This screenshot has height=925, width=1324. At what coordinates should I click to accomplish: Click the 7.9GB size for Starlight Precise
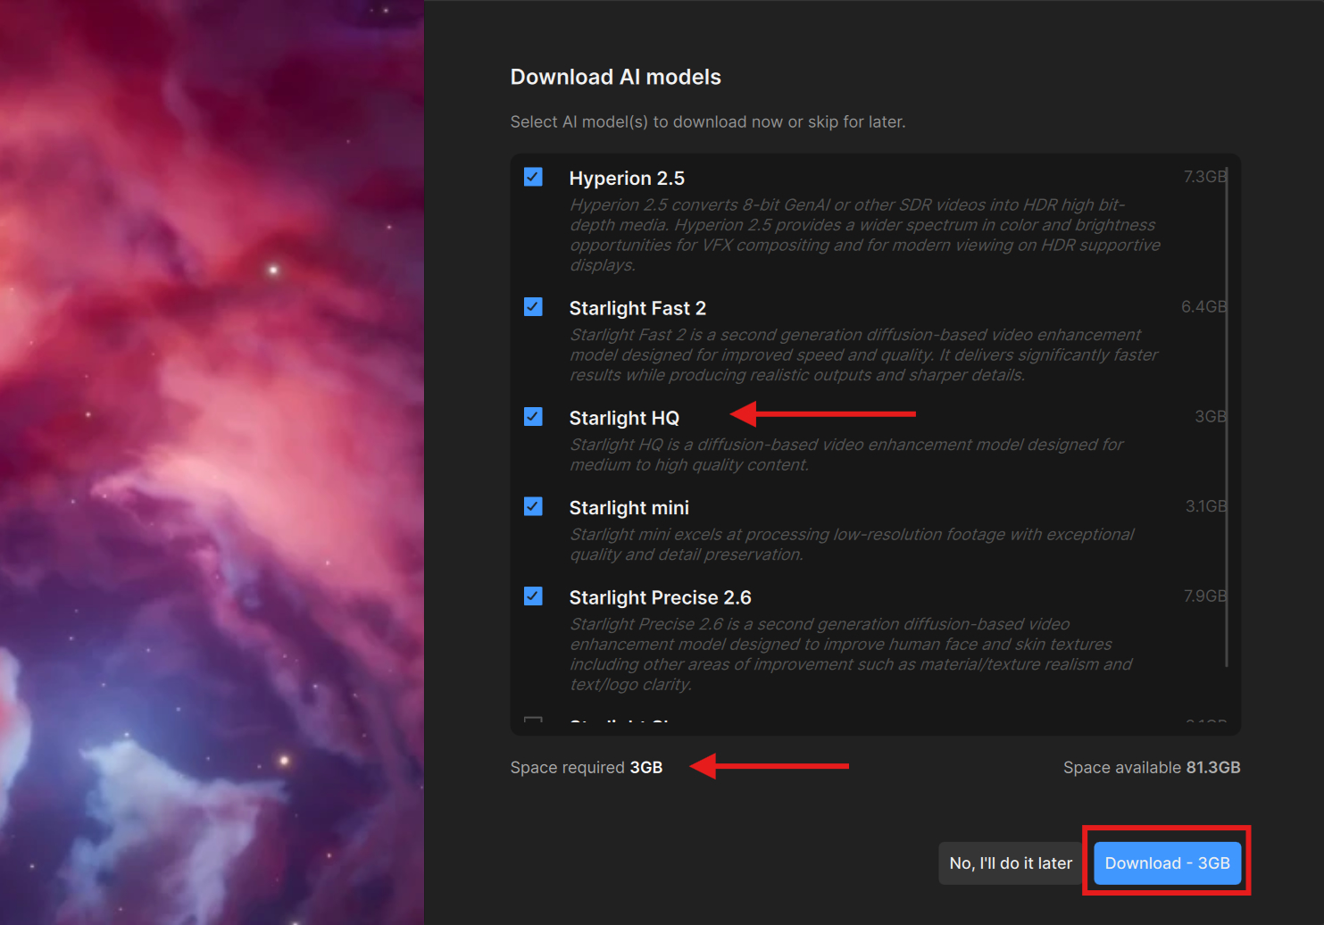pos(1204,596)
